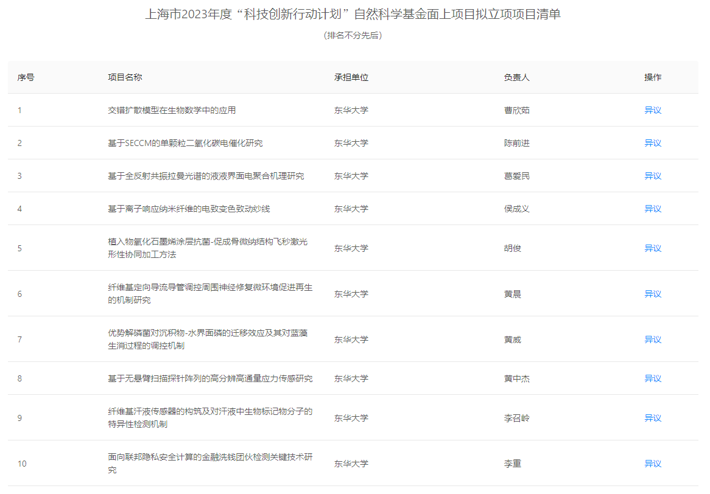Click serial number 10 cell
Viewport: 710px width, 494px height.
click(22, 464)
